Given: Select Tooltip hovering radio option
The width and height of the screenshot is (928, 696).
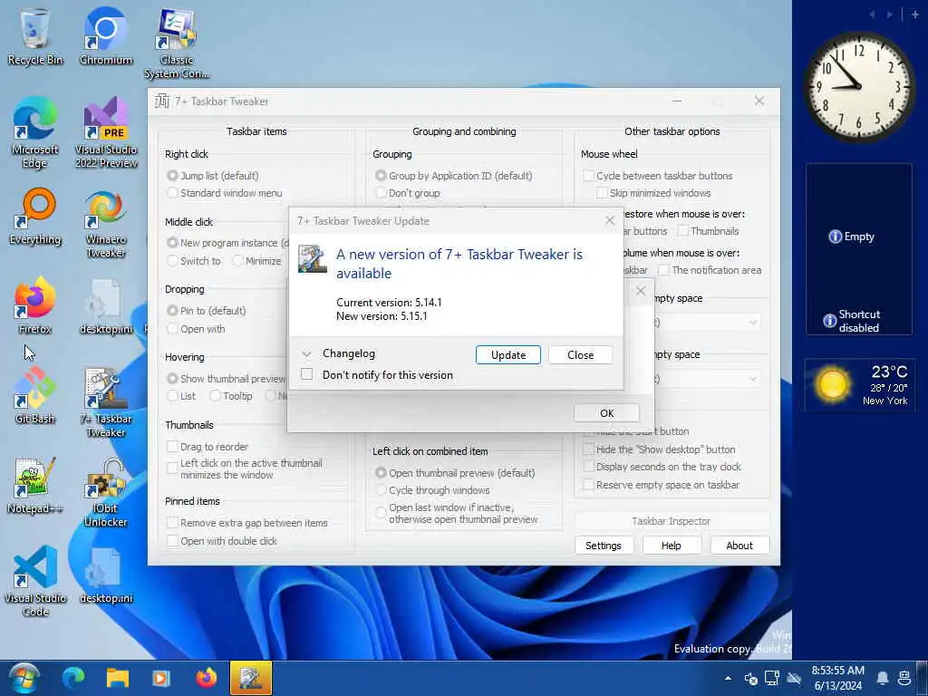Looking at the screenshot, I should (215, 396).
